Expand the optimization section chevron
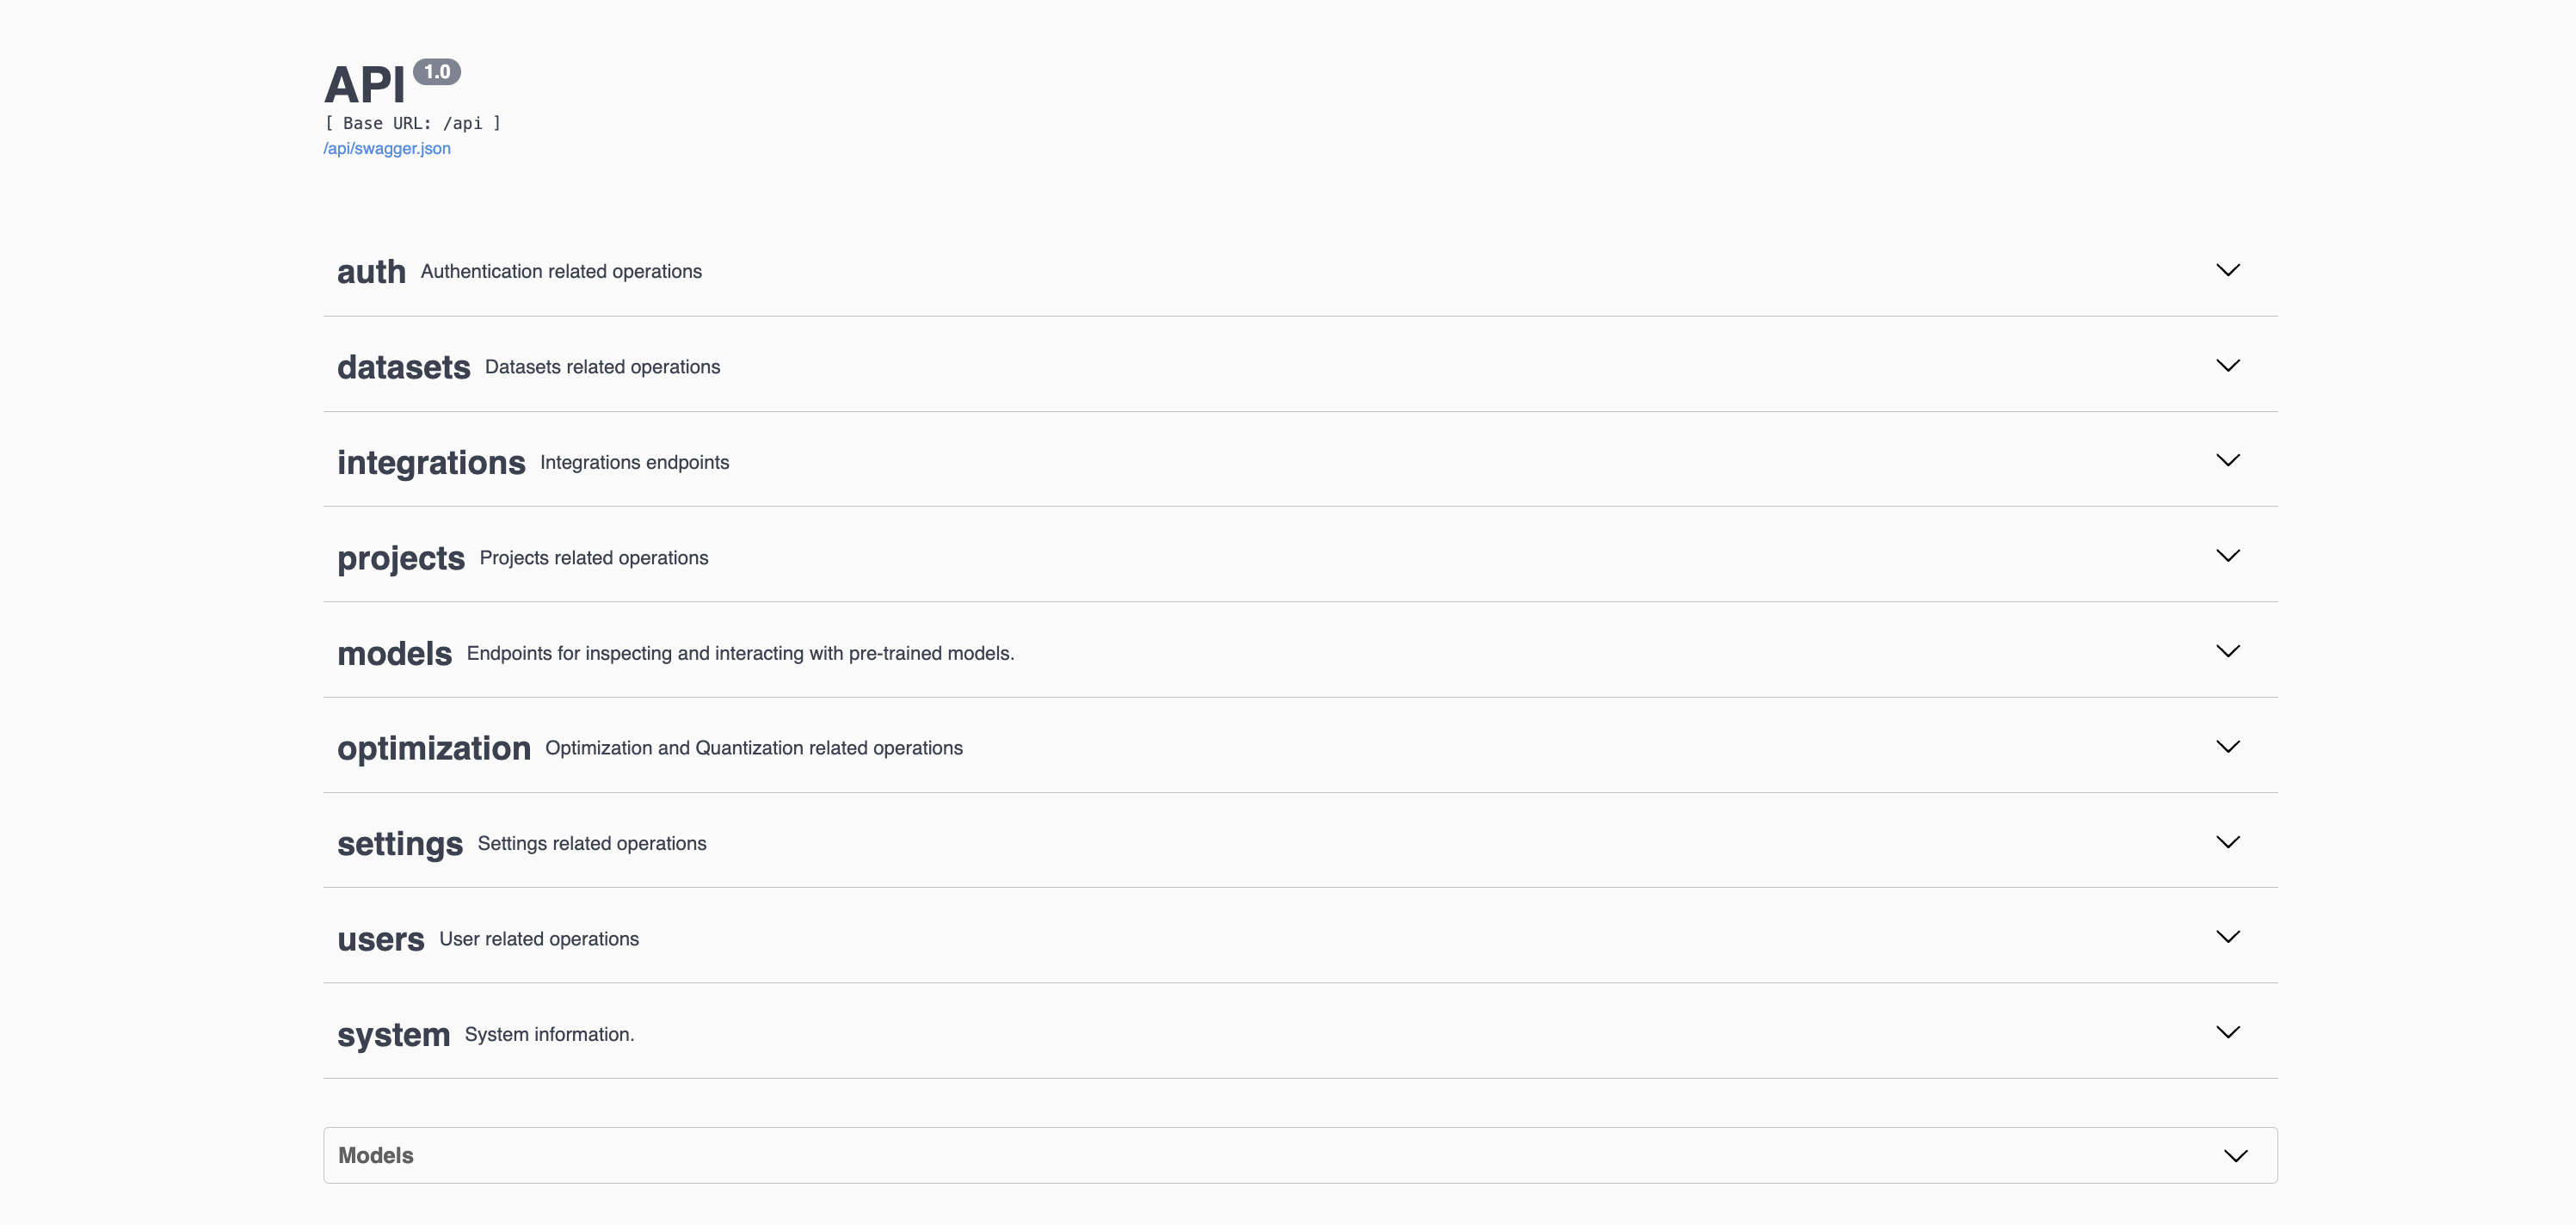Image resolution: width=2576 pixels, height=1225 pixels. coord(2228,747)
